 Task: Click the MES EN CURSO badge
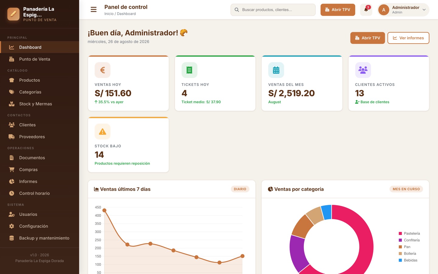coord(406,189)
